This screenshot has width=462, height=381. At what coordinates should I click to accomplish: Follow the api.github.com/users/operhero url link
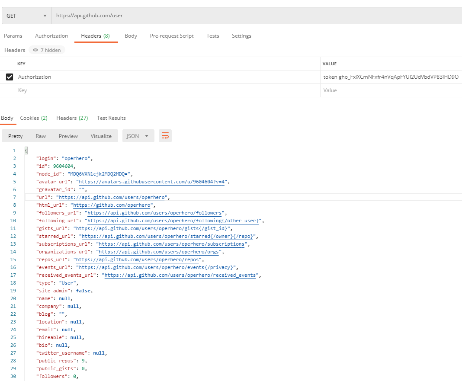pyautogui.click(x=112, y=198)
